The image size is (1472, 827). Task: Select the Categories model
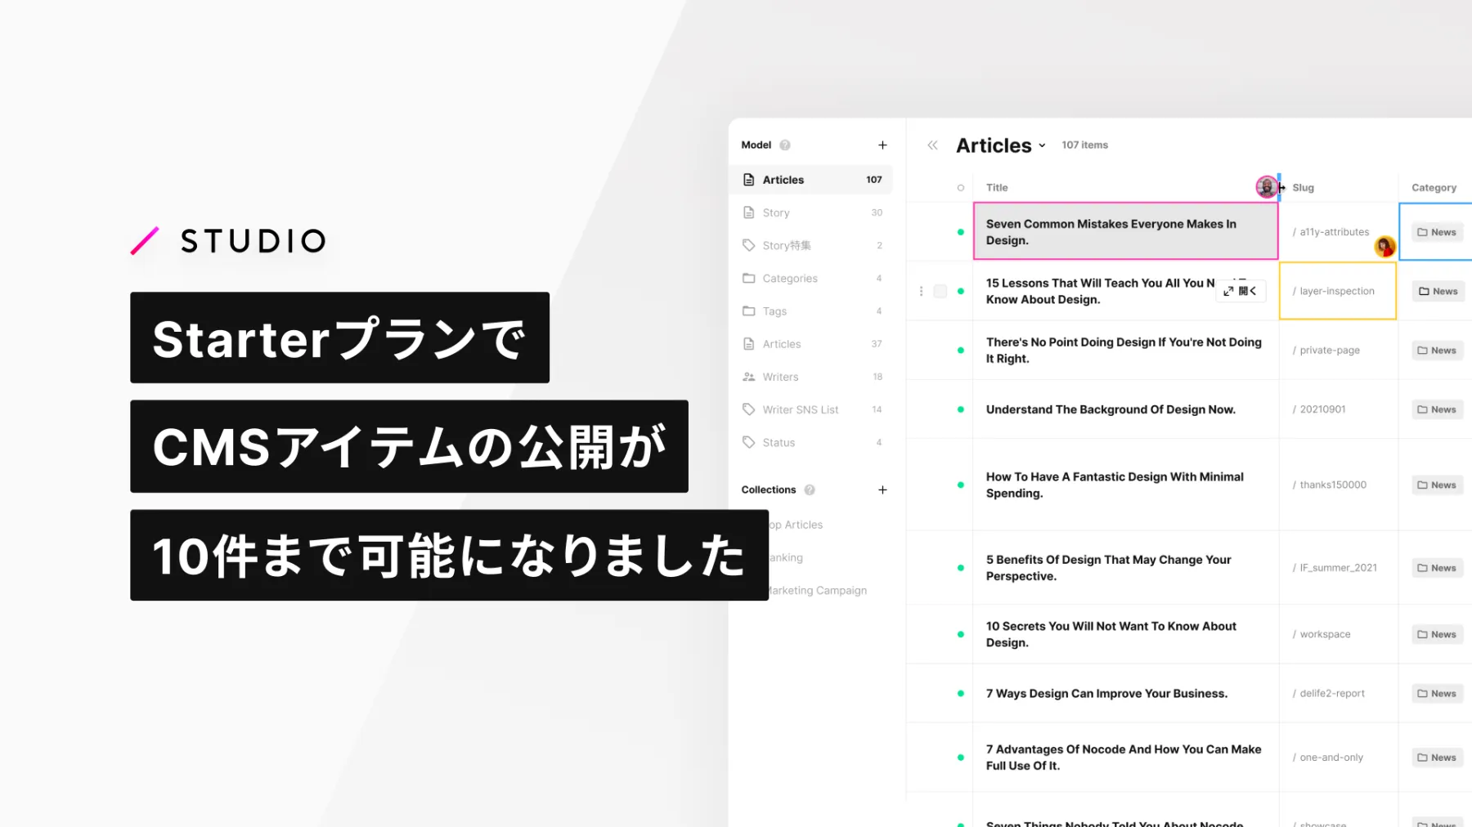click(x=811, y=279)
